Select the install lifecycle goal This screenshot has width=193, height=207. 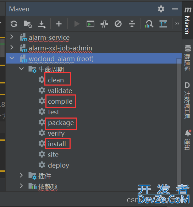57,144
